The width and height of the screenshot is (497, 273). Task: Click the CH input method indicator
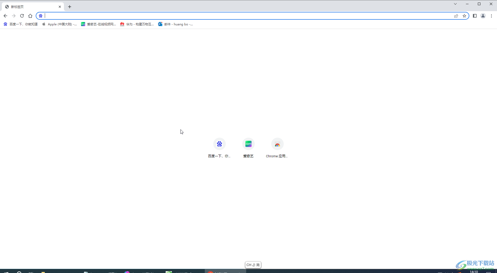tap(249, 265)
